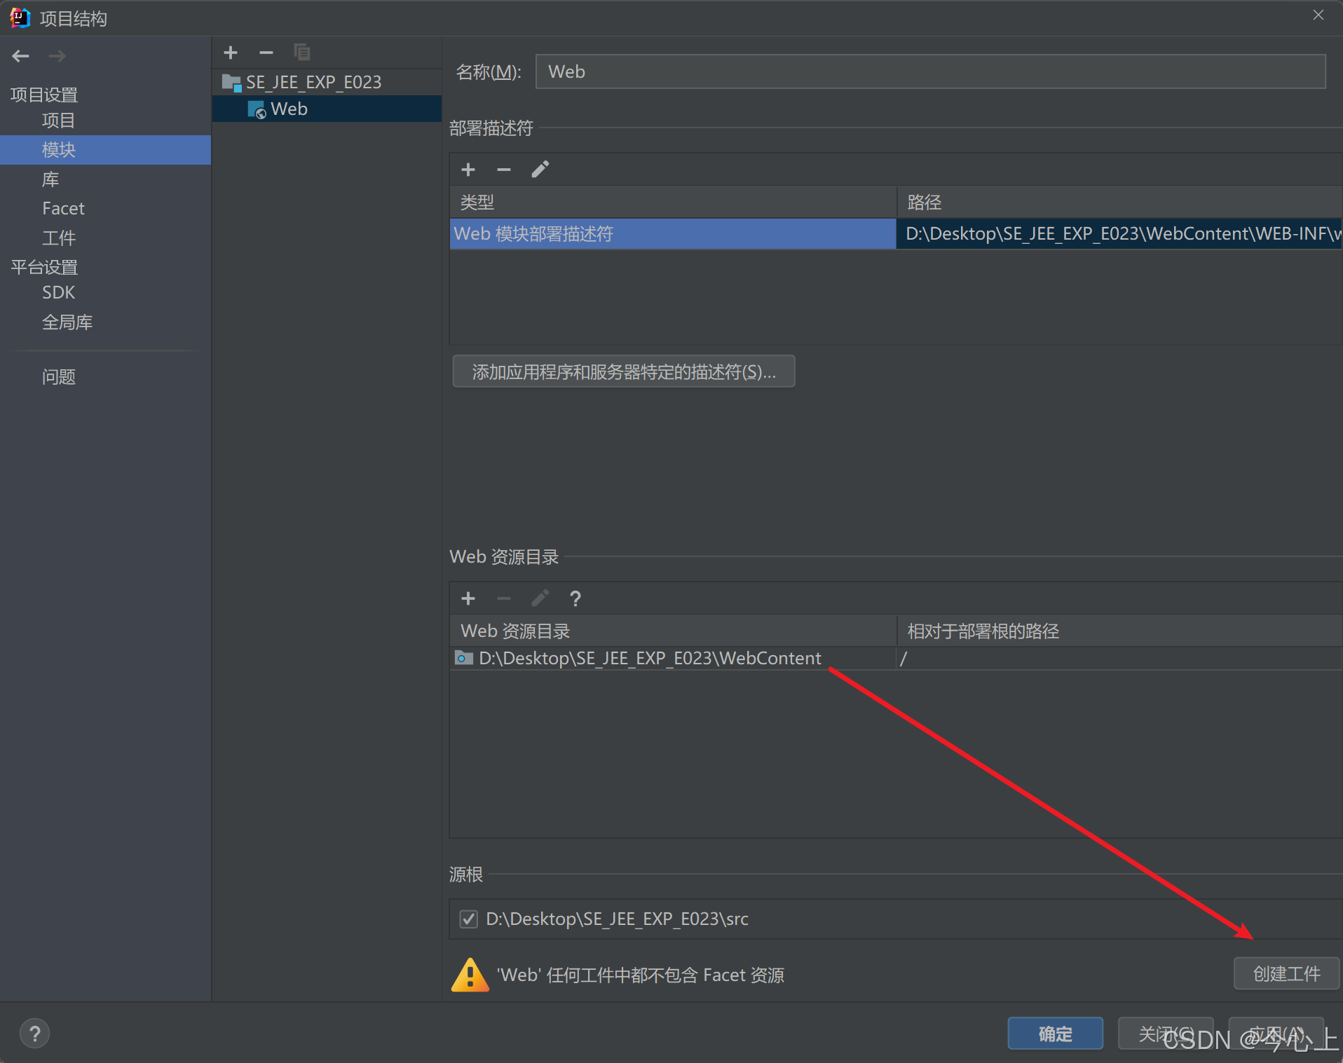Image resolution: width=1343 pixels, height=1063 pixels.
Task: Add a deployment descriptor
Action: click(468, 170)
